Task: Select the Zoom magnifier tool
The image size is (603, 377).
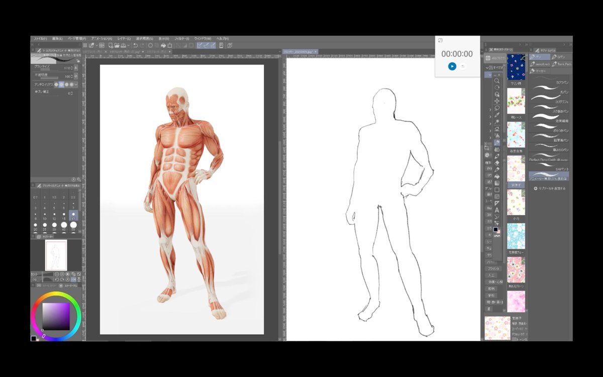Action: coord(497,80)
